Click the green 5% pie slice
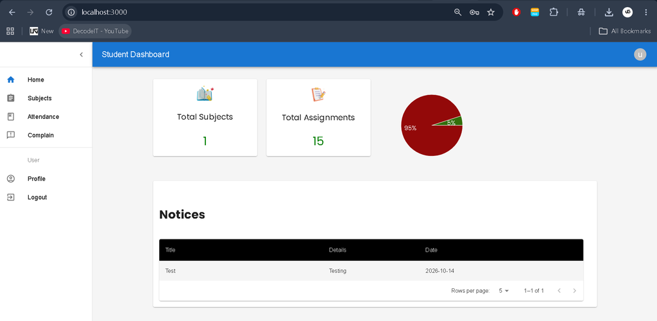 click(x=455, y=121)
